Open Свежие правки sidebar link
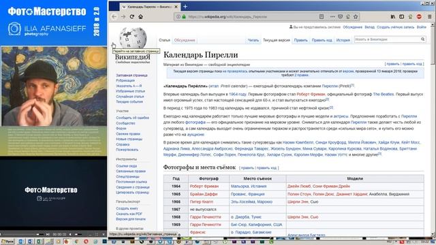This screenshot has width=436, height=245. (x=128, y=134)
